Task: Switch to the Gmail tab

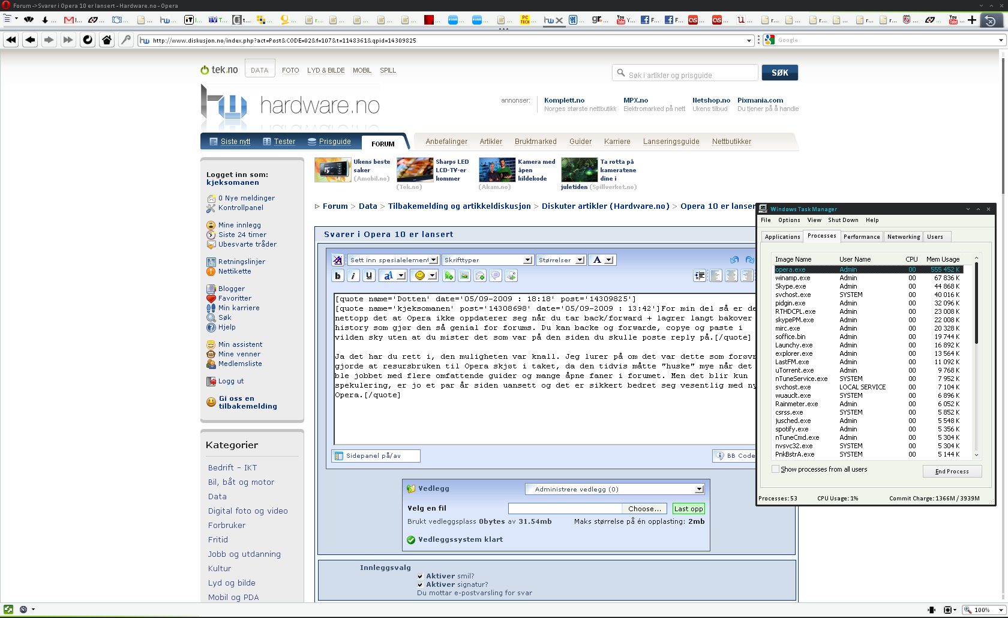Action: 73,20
